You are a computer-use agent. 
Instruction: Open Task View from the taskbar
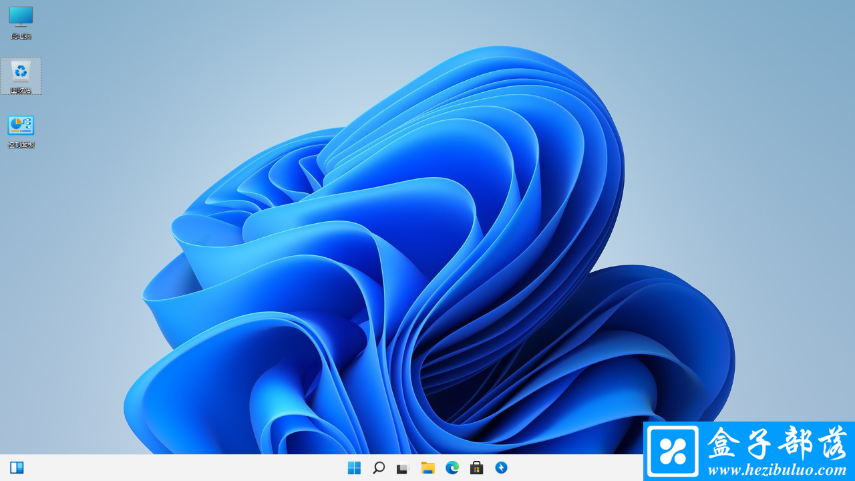point(403,468)
